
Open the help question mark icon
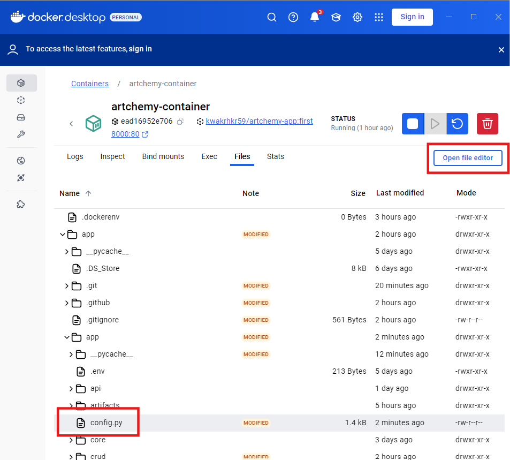pos(293,17)
